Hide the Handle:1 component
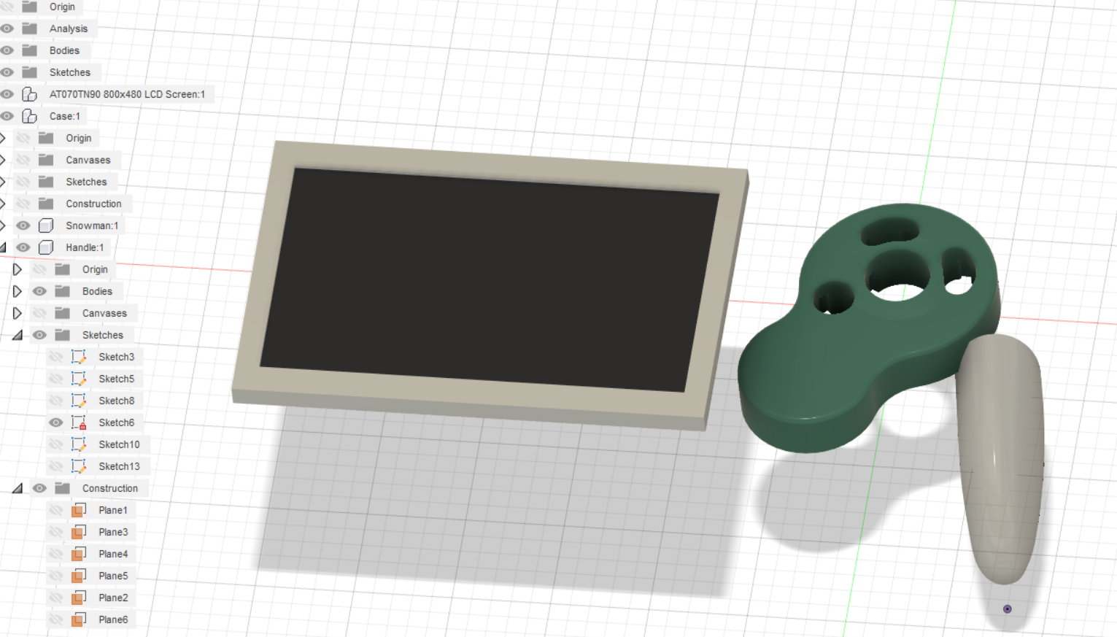 coord(23,247)
